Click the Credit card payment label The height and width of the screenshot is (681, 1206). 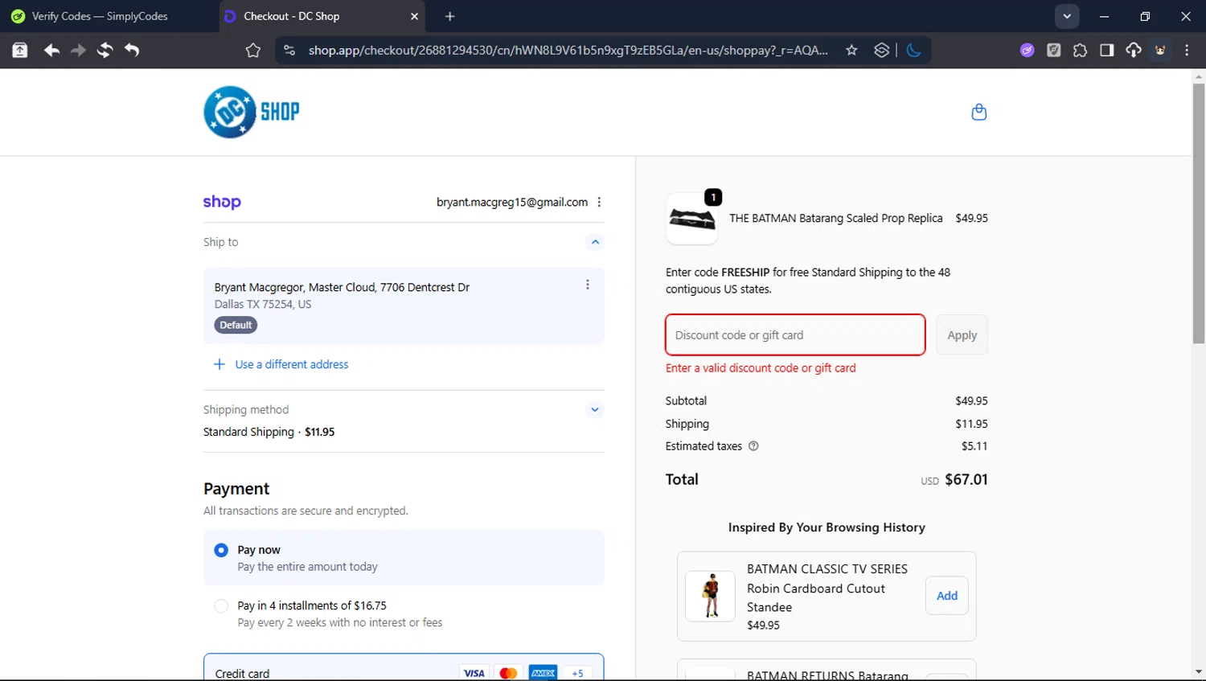click(242, 674)
